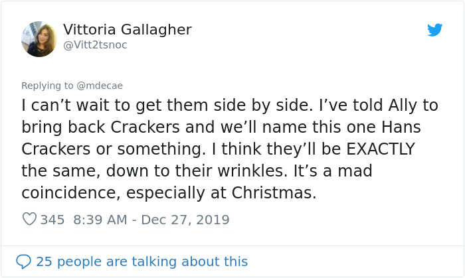Click the number 25 in the footer
Viewport: 465px width, 278px height.
pos(44,261)
